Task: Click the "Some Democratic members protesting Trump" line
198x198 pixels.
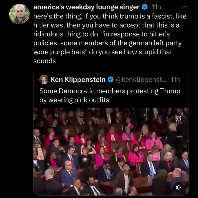Action: click(110, 91)
